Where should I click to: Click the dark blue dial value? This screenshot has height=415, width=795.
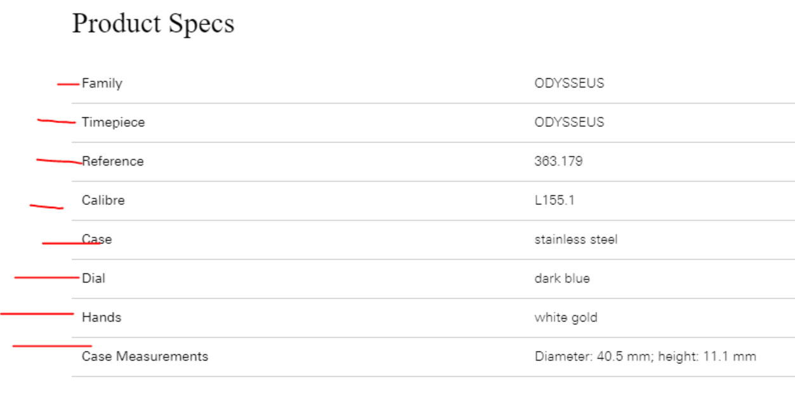point(562,278)
